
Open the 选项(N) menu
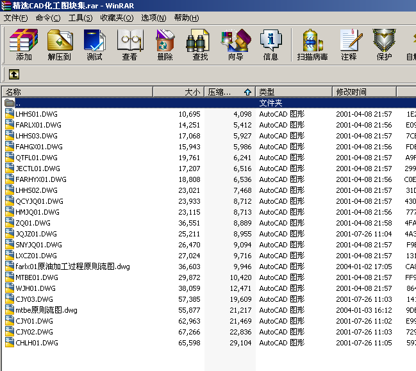pyautogui.click(x=154, y=18)
